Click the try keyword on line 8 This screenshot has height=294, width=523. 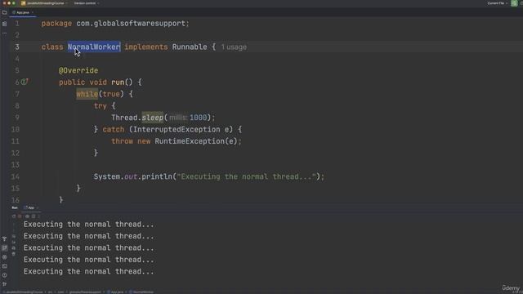click(100, 106)
